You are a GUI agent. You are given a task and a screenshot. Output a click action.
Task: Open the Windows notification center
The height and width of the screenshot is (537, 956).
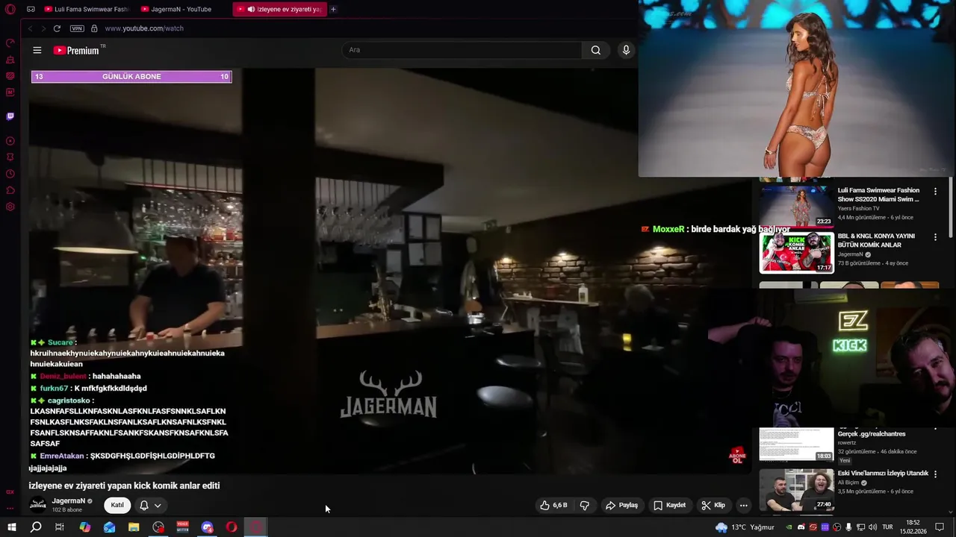(x=940, y=527)
